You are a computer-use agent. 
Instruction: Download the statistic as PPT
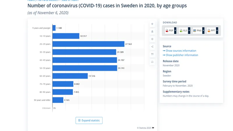point(211,31)
